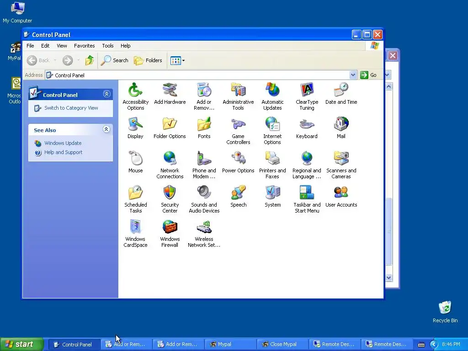
Task: Open the Help and Support link
Action: tap(63, 152)
